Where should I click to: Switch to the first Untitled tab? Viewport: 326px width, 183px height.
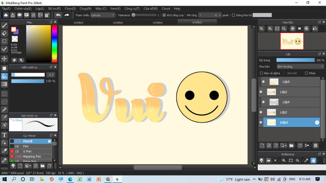tap(78, 23)
